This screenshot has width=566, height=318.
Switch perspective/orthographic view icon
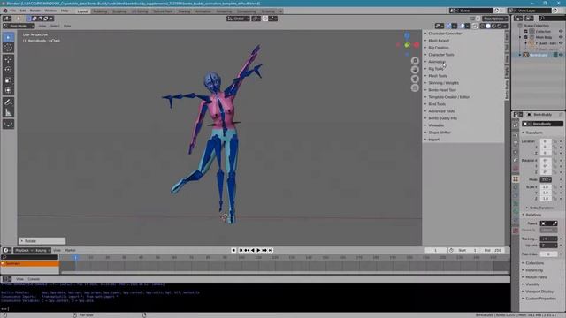coord(415,87)
